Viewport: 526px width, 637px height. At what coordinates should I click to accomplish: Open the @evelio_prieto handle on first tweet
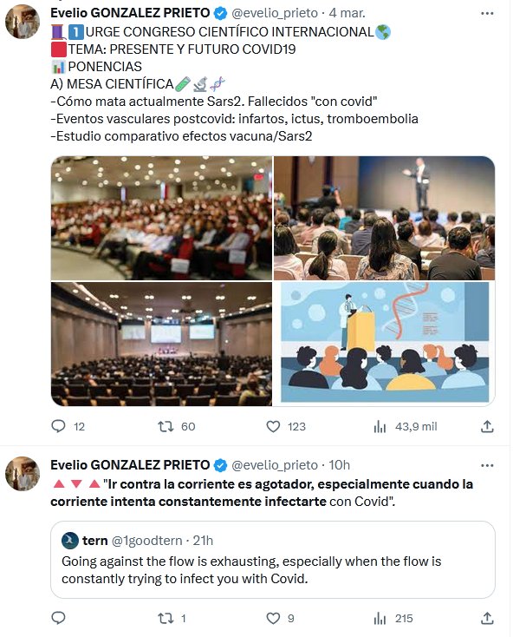(x=276, y=14)
